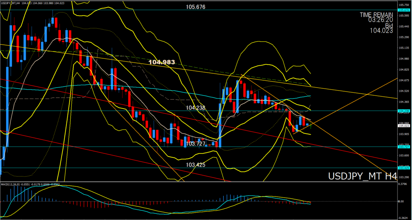This screenshot has width=412, height=220.
Task: Click the USDJPY_MT,H4 header in top-left corner
Action: pyautogui.click(x=11, y=3)
